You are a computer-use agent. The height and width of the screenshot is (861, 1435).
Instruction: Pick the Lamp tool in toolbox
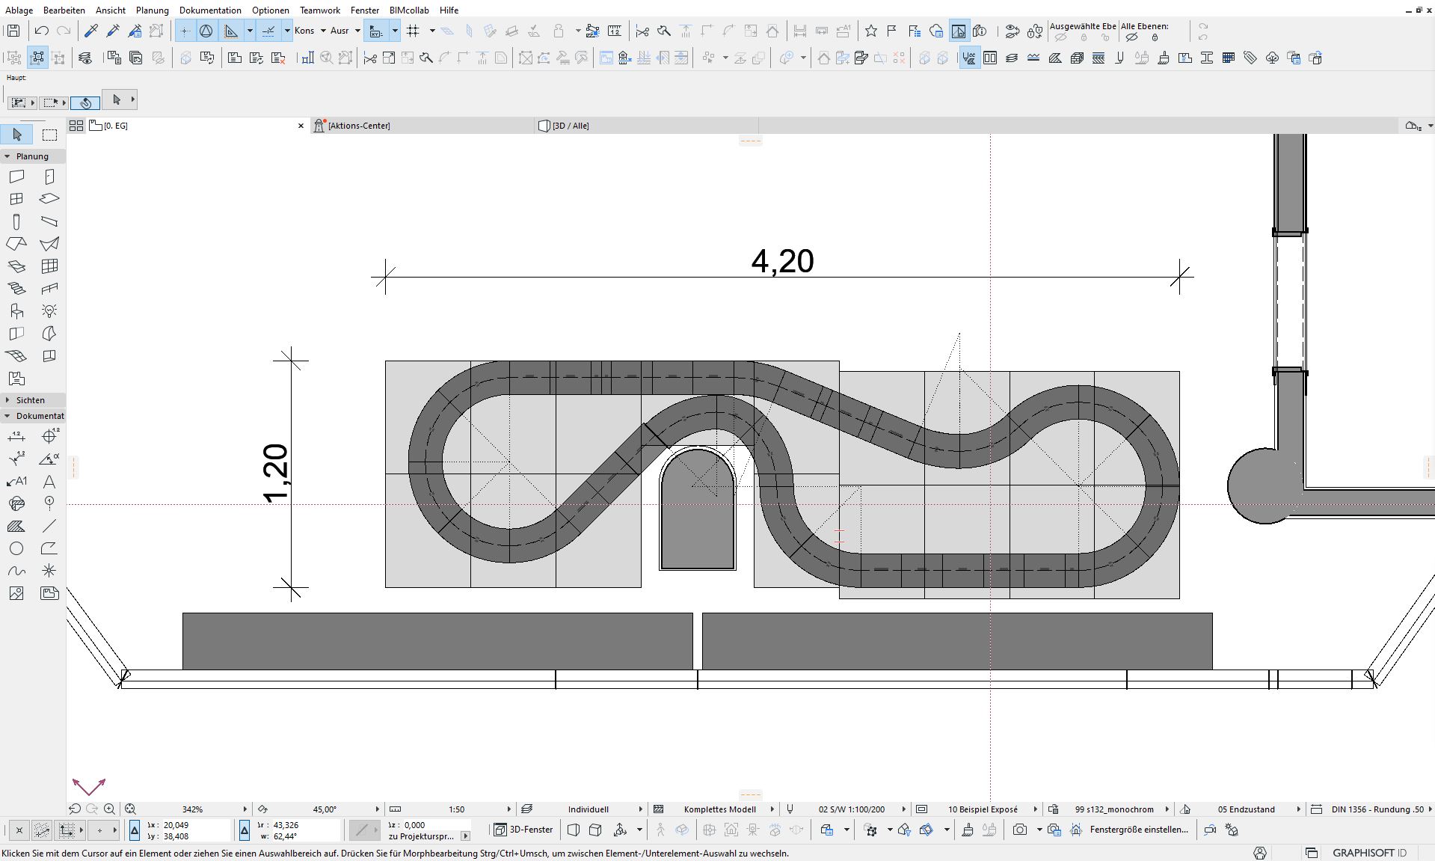pos(49,310)
